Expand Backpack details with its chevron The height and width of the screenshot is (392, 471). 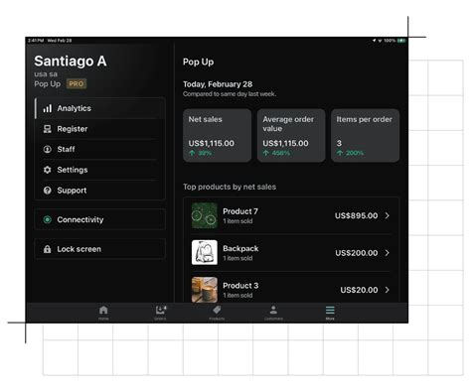click(388, 253)
